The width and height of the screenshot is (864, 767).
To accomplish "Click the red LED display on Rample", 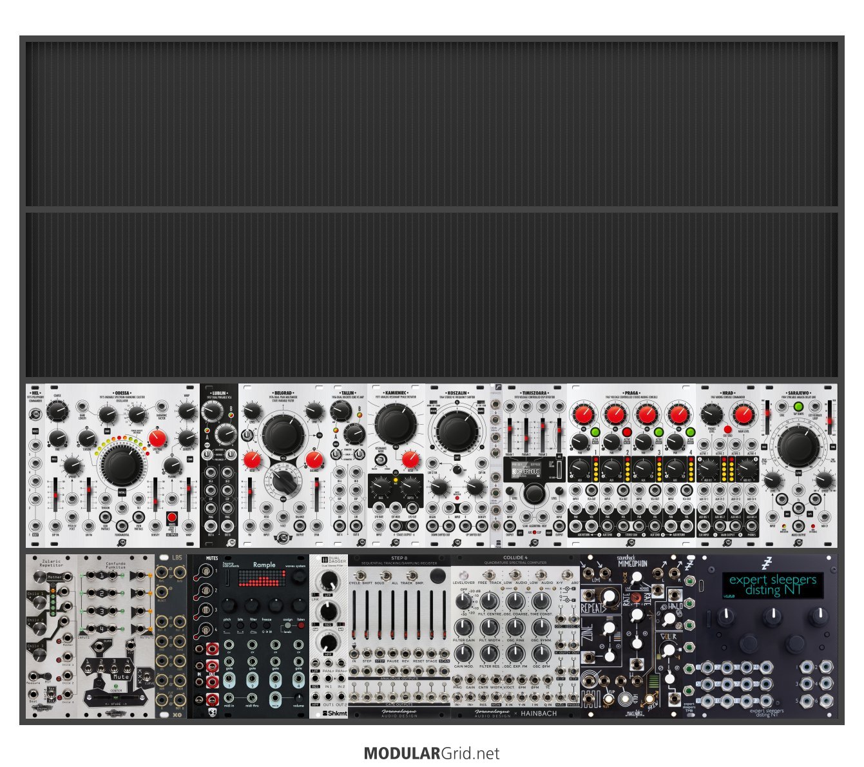I will 261,579.
